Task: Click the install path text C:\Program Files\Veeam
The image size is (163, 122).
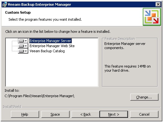Action: (23, 96)
